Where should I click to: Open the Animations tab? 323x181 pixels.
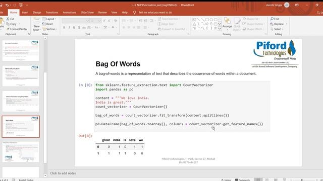[x=70, y=13]
